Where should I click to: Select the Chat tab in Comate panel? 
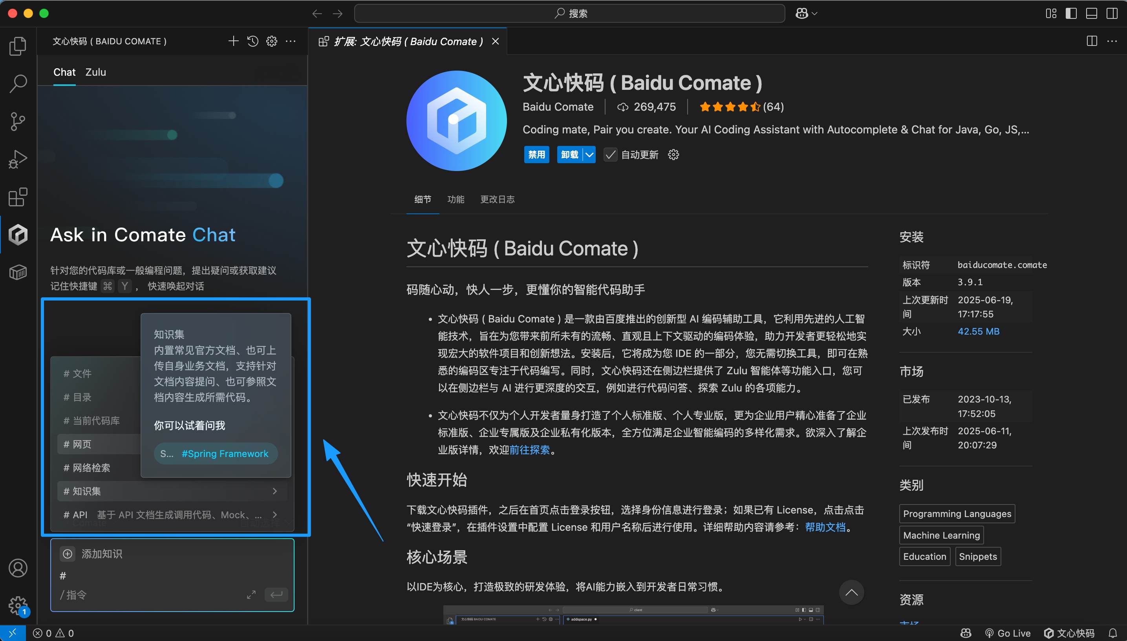click(x=64, y=72)
